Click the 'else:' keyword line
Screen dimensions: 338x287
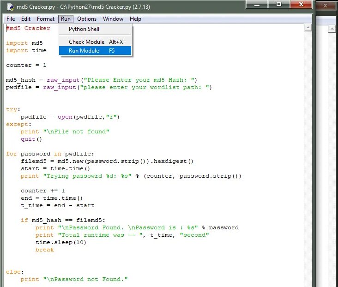(x=15, y=272)
